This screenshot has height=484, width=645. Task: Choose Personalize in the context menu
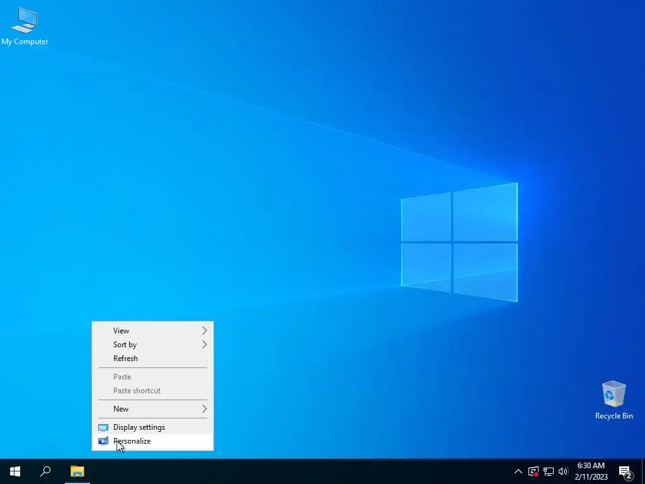[152, 441]
